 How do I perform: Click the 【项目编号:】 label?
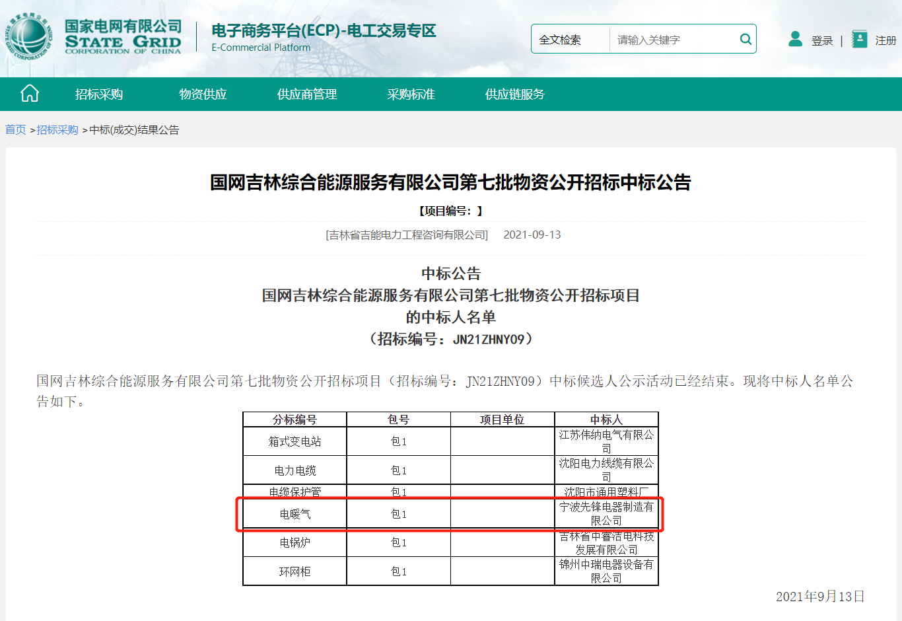point(451,211)
